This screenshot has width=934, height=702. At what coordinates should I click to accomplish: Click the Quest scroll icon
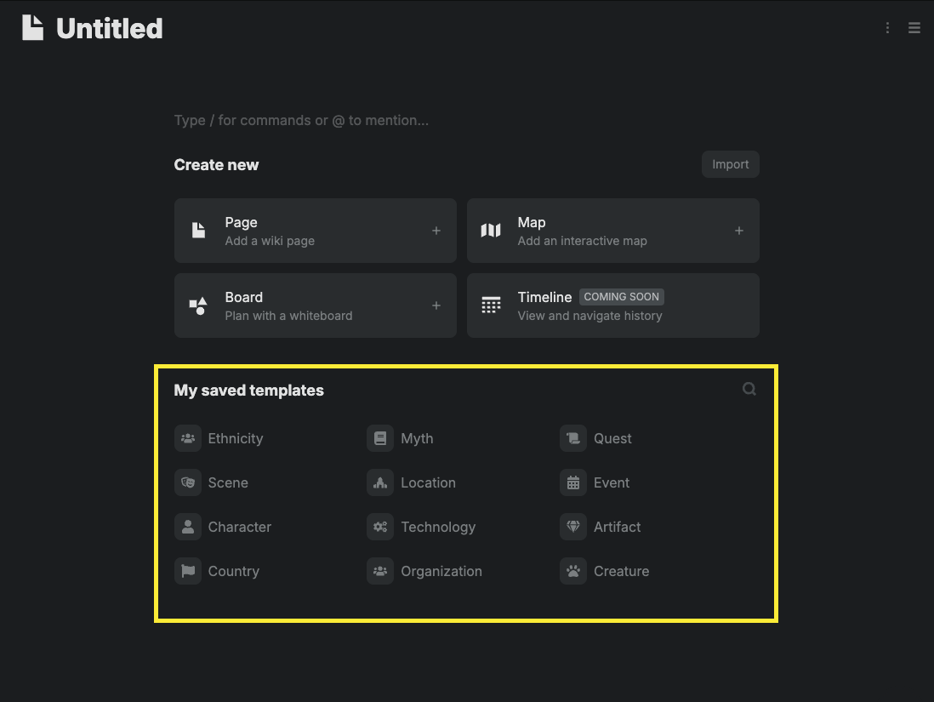point(573,438)
